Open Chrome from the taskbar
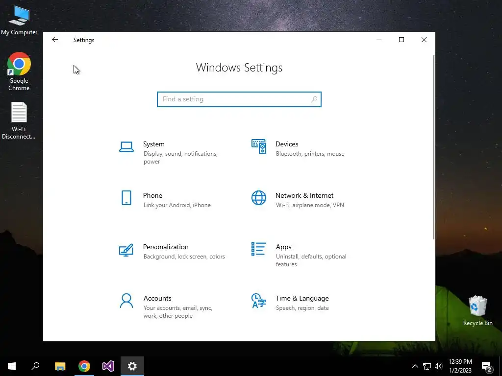This screenshot has width=502, height=376. pyautogui.click(x=84, y=366)
